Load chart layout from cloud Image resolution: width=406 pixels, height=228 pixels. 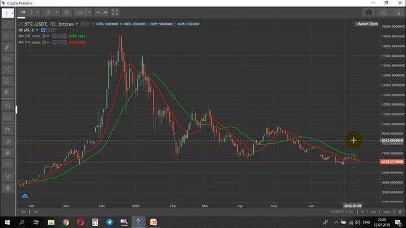384,13
